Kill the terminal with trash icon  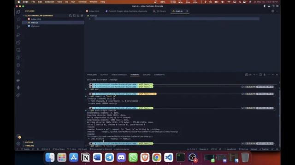265,75
